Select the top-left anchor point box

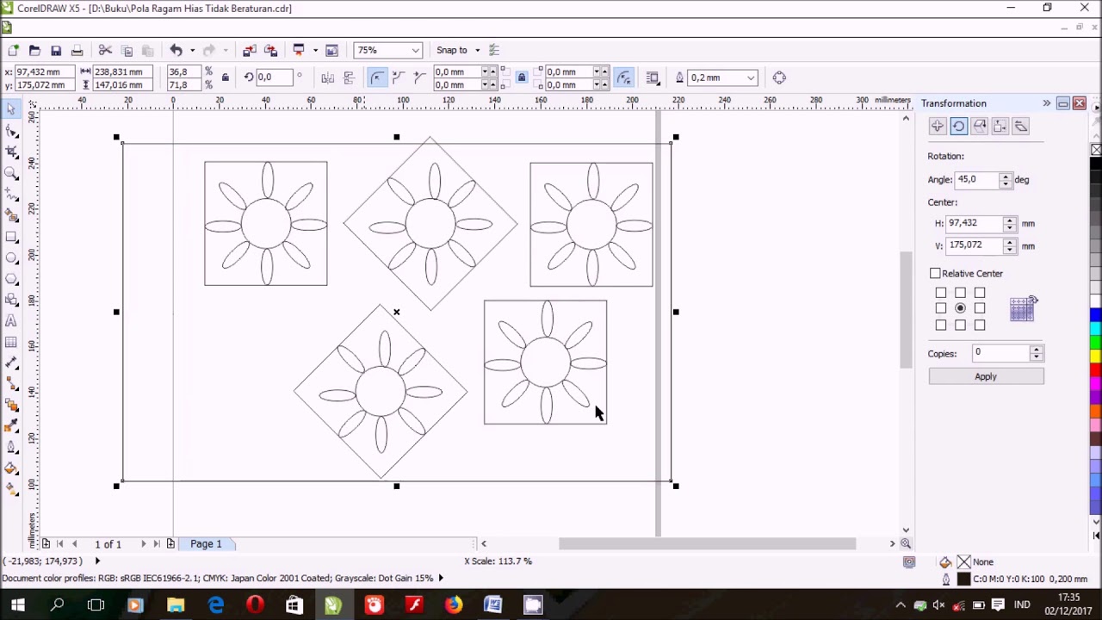941,293
